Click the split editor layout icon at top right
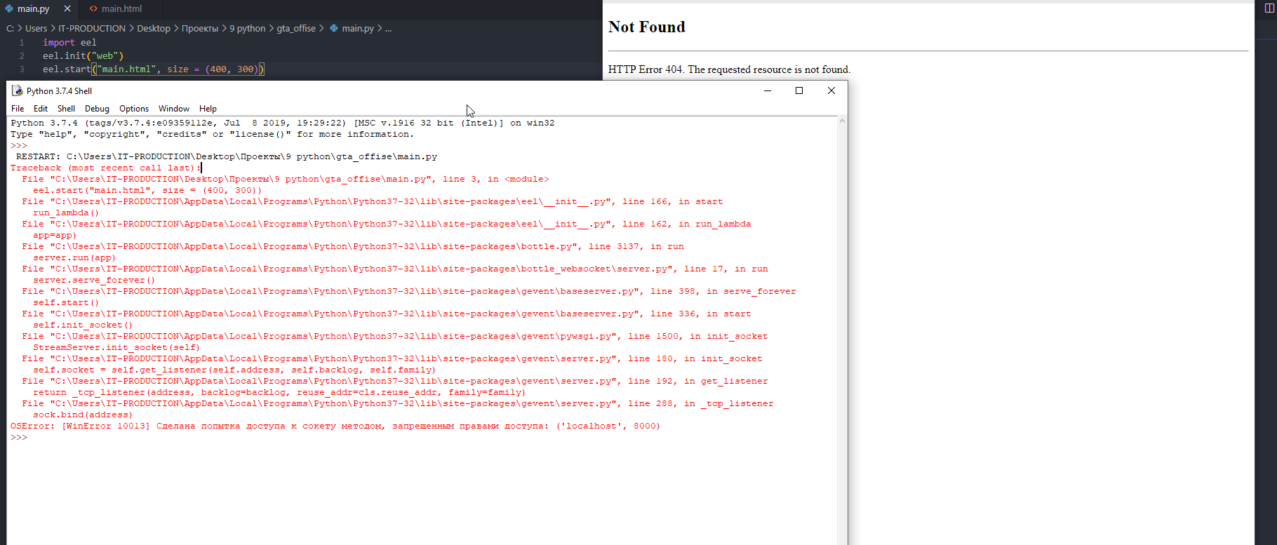This screenshot has height=545, width=1277. click(x=1269, y=8)
